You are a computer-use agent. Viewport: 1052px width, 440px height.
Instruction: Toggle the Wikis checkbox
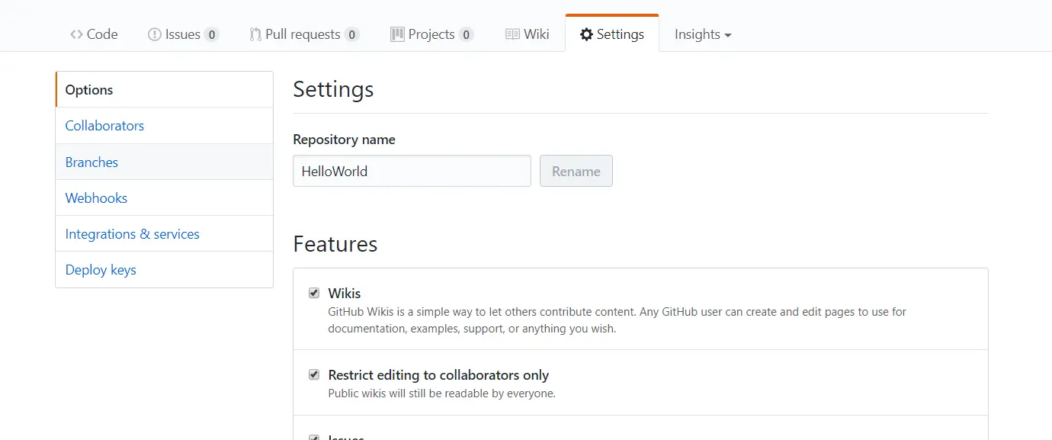[x=314, y=293]
